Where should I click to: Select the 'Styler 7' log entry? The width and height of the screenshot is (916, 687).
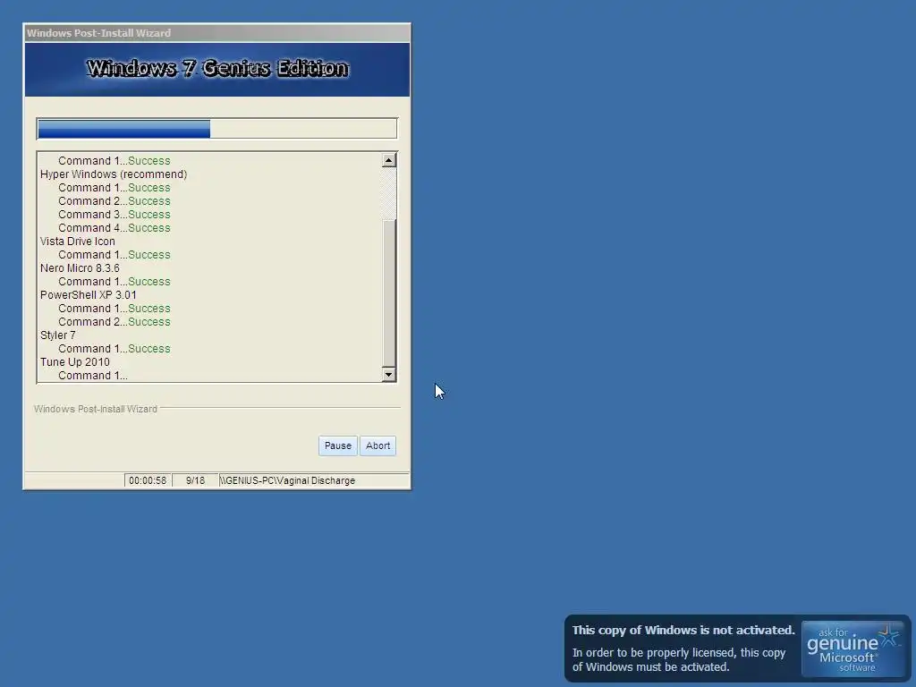(x=58, y=335)
